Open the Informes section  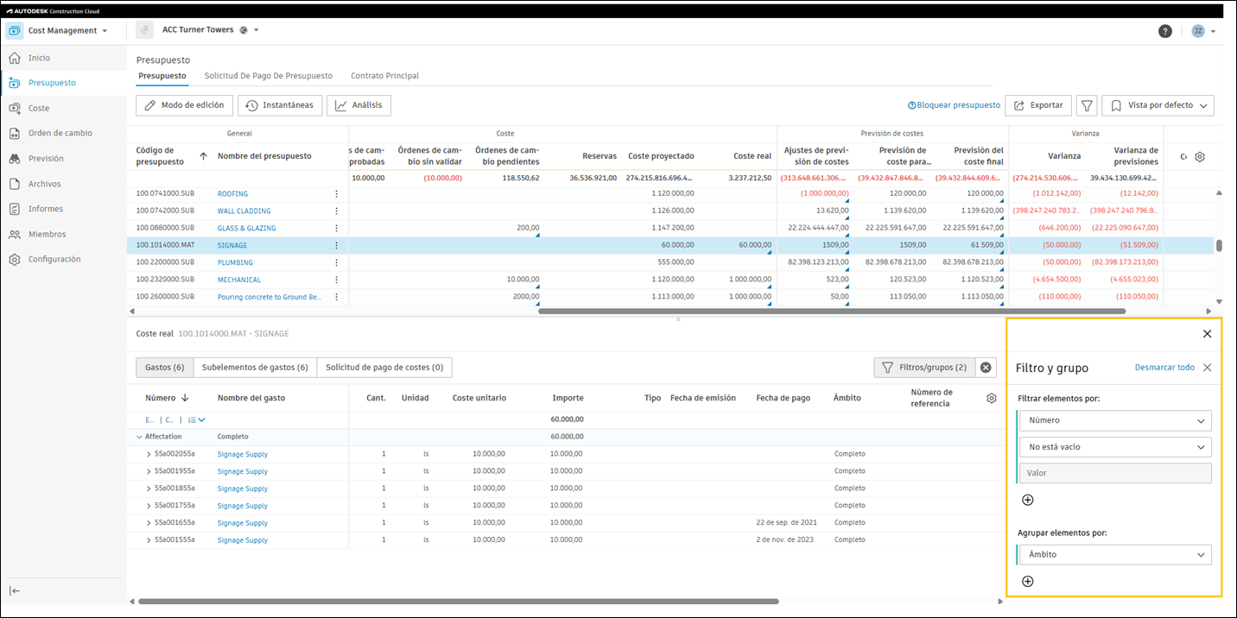tap(45, 208)
